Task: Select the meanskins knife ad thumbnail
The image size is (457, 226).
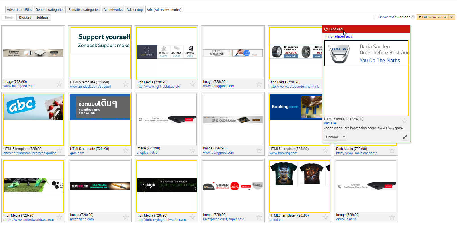Action: [100, 186]
